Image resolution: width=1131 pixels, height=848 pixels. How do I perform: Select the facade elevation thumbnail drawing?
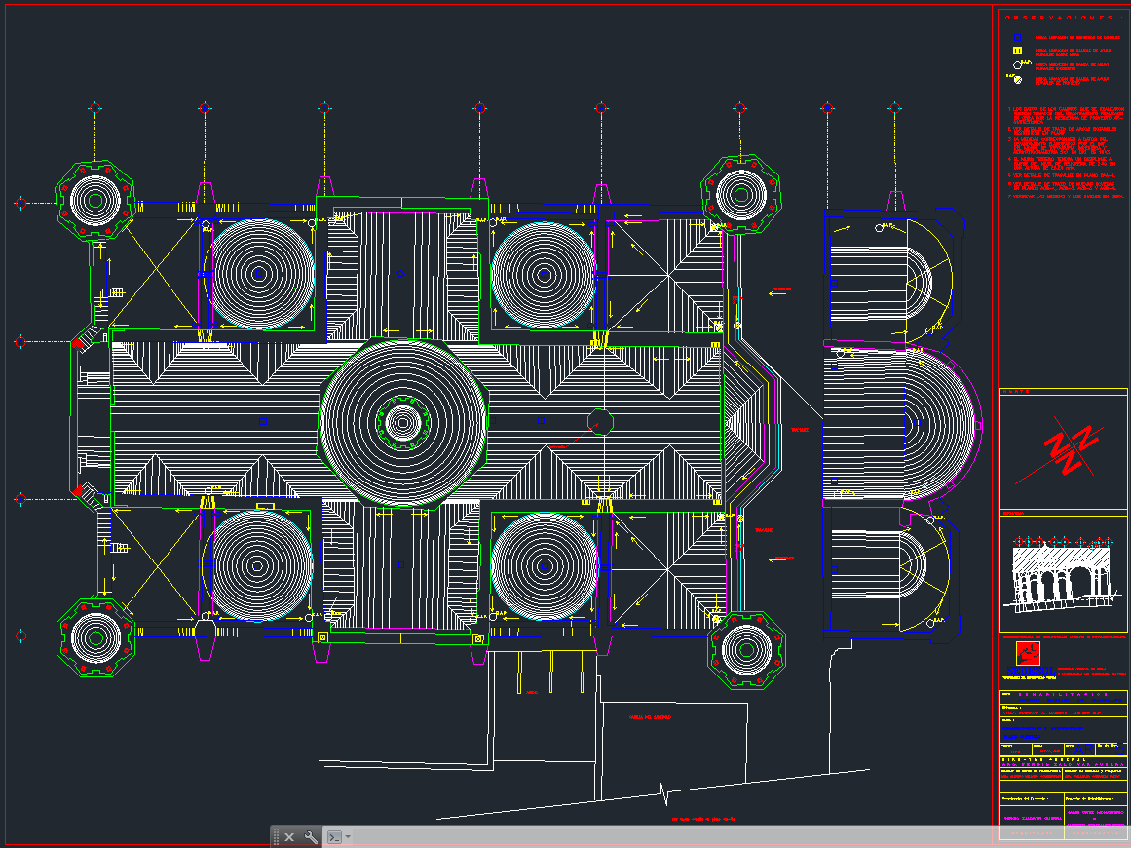pyautogui.click(x=1063, y=576)
